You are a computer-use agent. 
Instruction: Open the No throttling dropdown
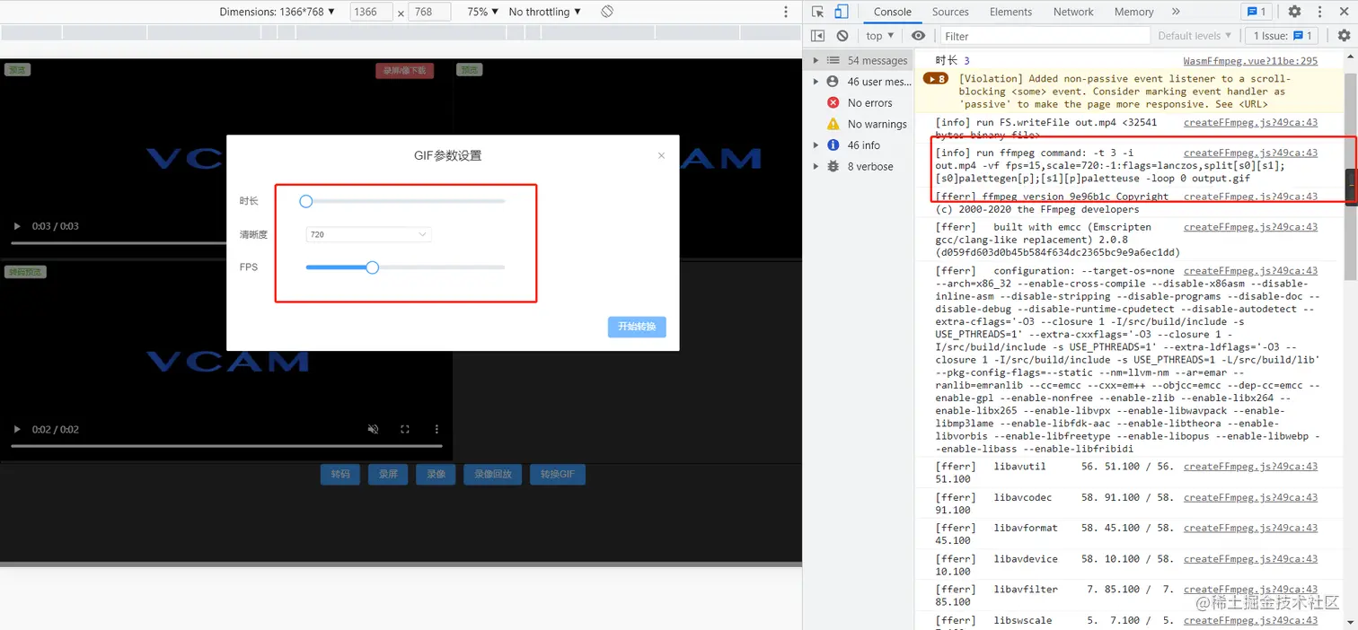pyautogui.click(x=544, y=12)
